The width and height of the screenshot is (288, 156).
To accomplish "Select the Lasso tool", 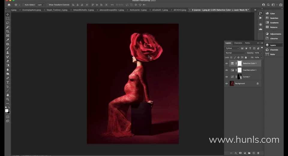I will click(7, 23).
